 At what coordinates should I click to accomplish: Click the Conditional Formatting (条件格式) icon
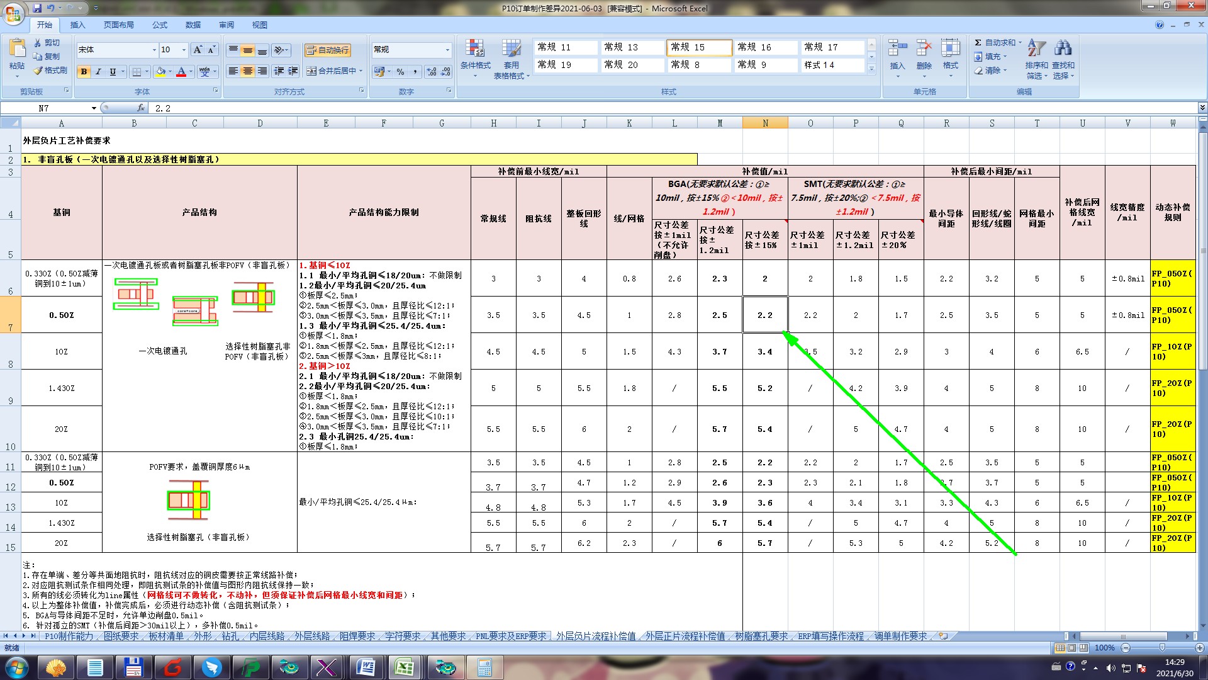tap(475, 49)
